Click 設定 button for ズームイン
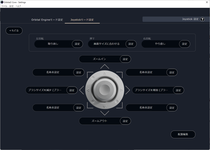This screenshot has width=210, height=150. click(125, 59)
